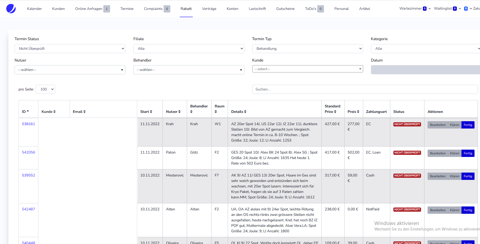
Task: Switch to Verträge tab
Action: [x=209, y=9]
